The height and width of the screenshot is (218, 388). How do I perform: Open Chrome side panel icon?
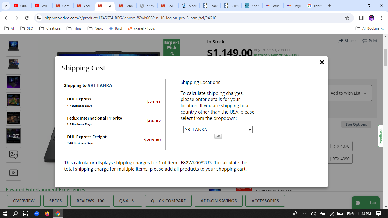click(361, 18)
